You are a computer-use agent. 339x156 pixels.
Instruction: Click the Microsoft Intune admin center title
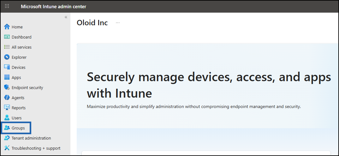click(53, 7)
